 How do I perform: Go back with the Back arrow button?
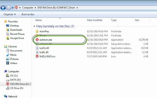click(3, 8)
